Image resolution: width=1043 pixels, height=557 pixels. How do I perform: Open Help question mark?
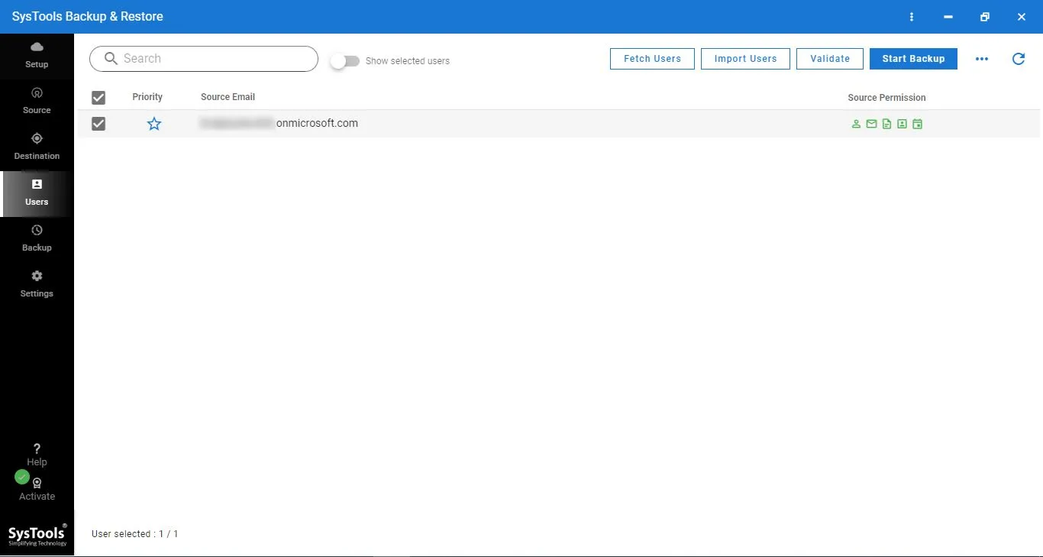(37, 454)
